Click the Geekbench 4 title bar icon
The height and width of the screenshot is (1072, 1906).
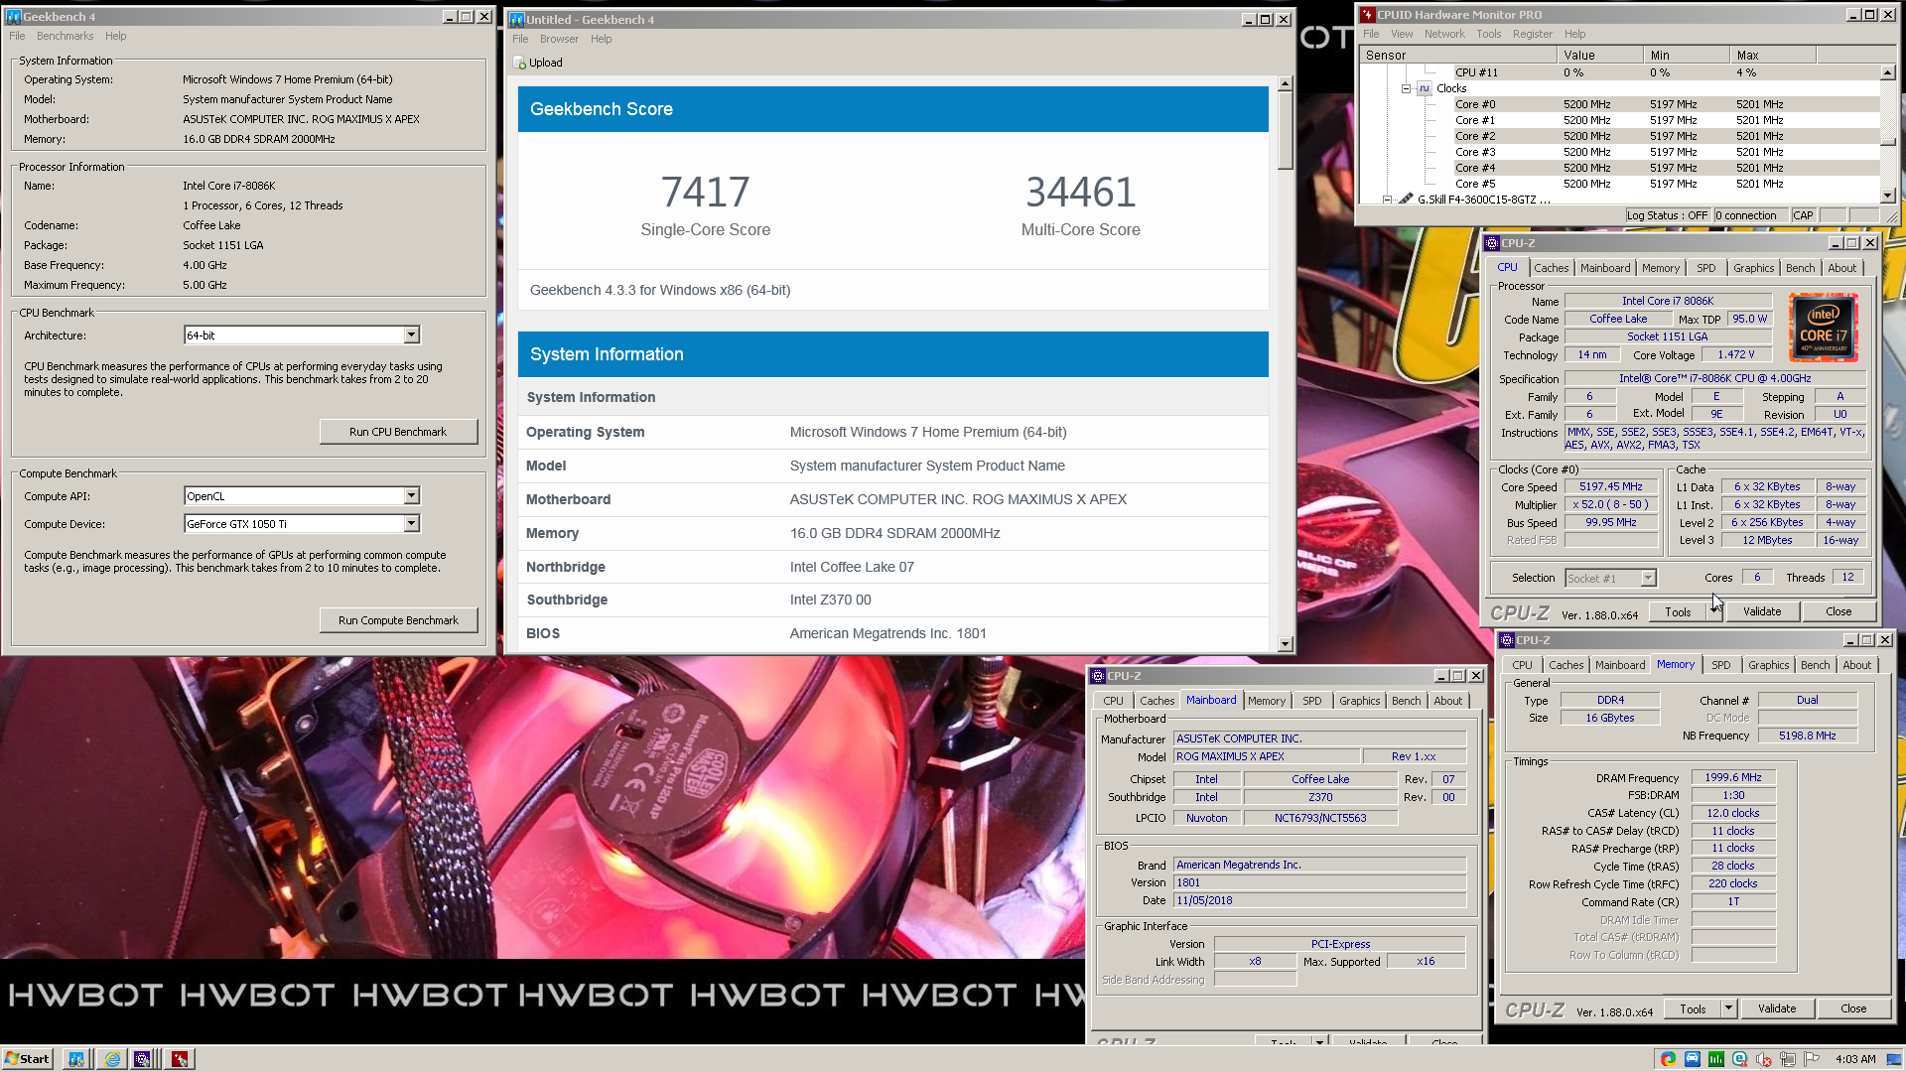tap(14, 17)
